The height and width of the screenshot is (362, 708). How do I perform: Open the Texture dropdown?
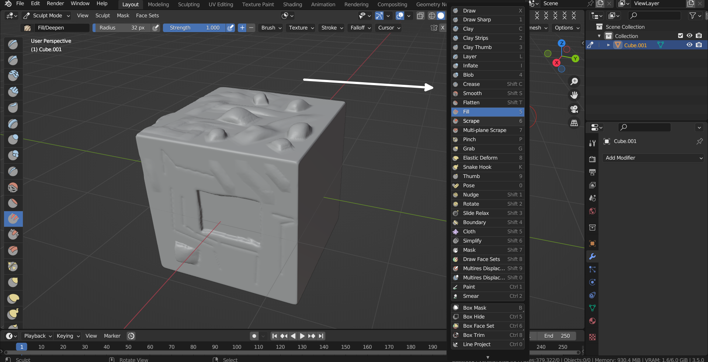point(301,28)
